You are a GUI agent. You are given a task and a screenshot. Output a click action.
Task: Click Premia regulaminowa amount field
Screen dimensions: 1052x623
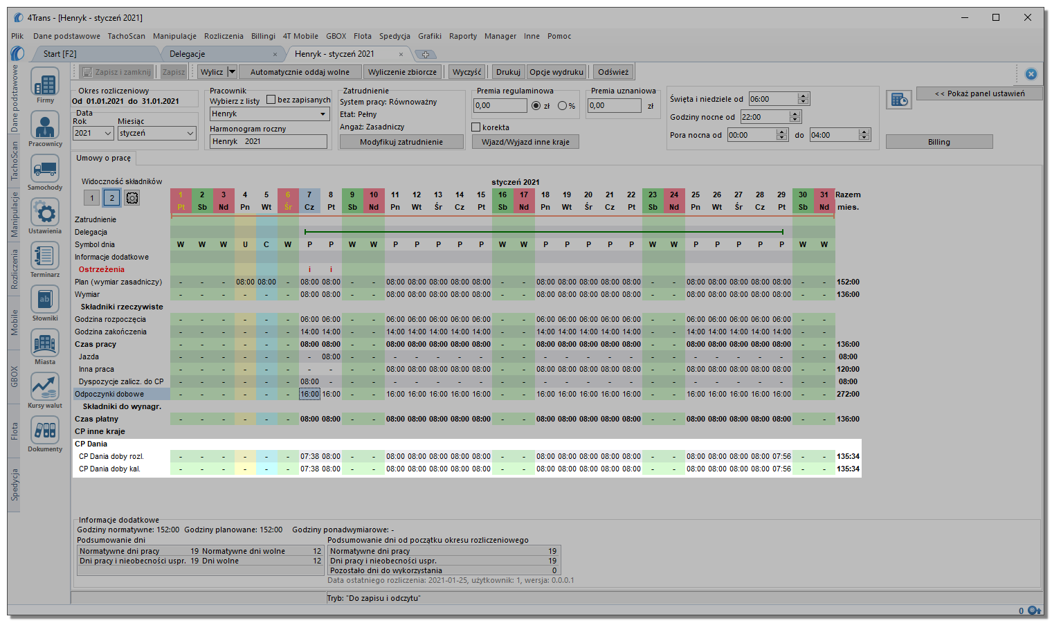(500, 106)
